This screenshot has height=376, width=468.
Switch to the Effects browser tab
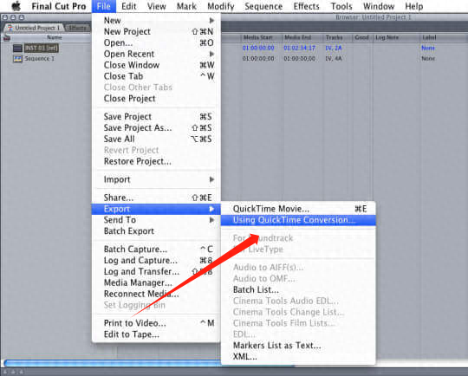[x=77, y=28]
